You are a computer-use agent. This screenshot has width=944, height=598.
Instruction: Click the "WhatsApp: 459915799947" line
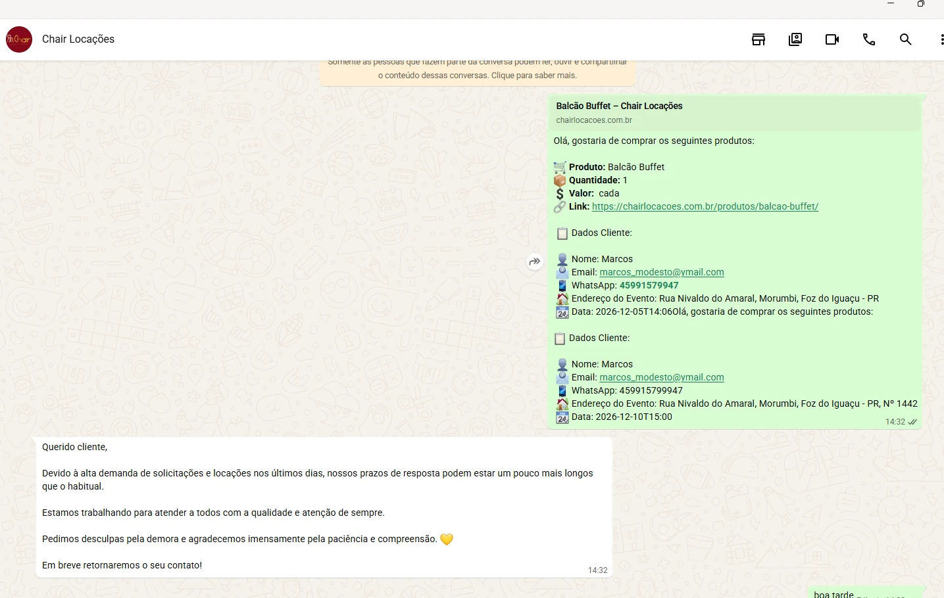coord(620,390)
